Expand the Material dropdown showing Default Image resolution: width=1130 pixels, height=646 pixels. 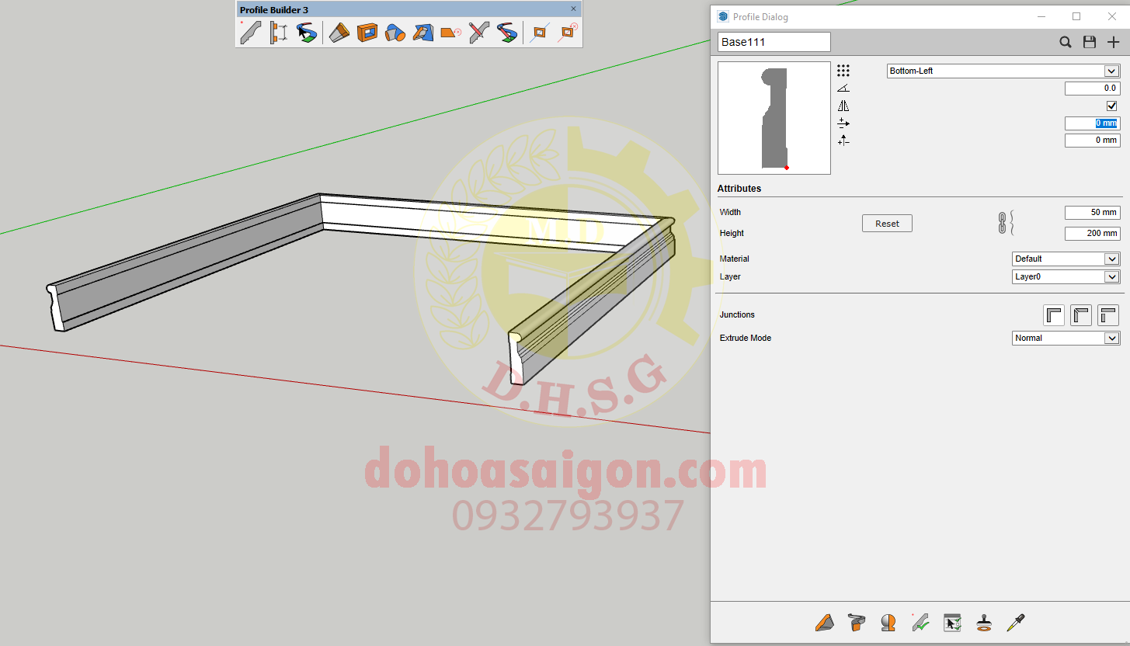point(1065,259)
